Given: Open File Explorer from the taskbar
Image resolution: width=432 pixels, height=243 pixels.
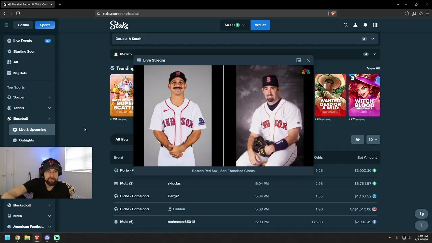Looking at the screenshot, I should click(x=27, y=238).
